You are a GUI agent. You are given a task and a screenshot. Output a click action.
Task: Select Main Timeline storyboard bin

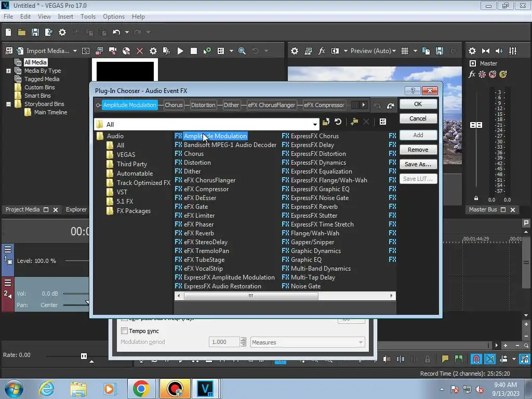point(50,112)
